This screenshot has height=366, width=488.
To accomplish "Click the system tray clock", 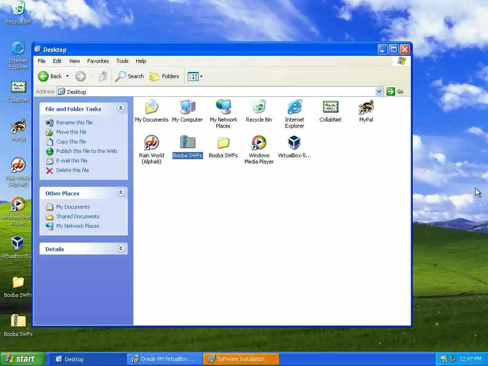I will coord(470,359).
